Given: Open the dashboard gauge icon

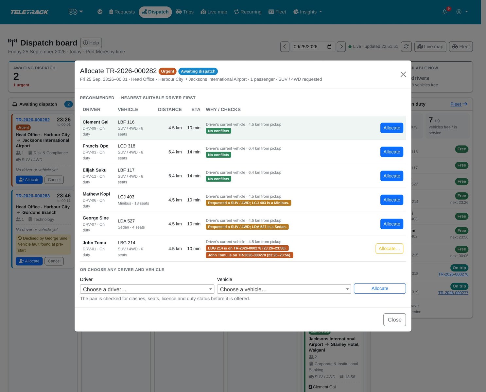Looking at the screenshot, I should [x=100, y=12].
